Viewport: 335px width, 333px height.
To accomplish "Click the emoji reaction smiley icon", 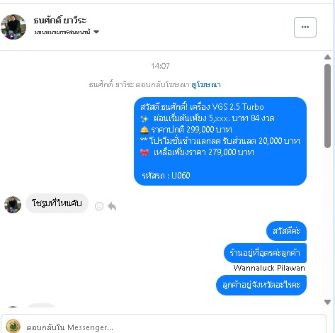I will [x=99, y=206].
